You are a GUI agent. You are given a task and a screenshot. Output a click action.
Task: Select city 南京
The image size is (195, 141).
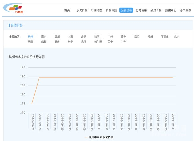(x=44, y=37)
